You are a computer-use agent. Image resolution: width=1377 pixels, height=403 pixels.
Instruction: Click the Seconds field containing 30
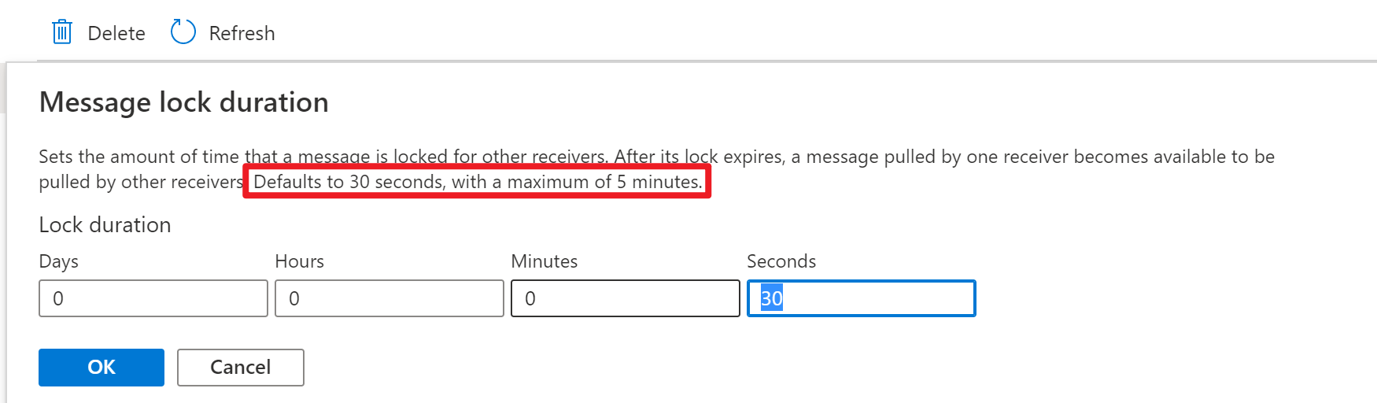coord(862,298)
